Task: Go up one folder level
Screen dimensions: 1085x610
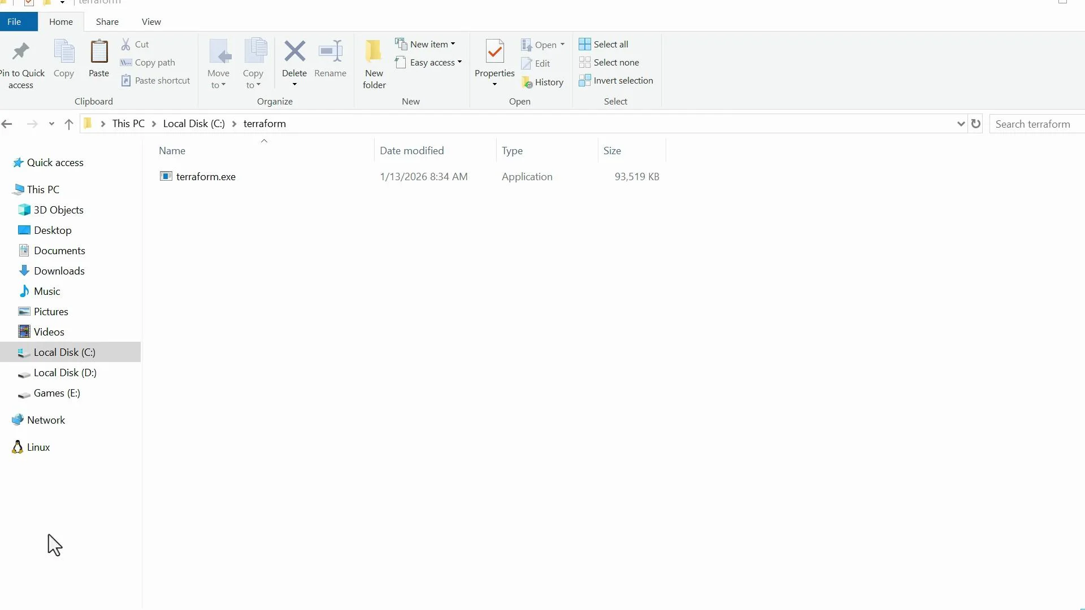Action: [69, 124]
